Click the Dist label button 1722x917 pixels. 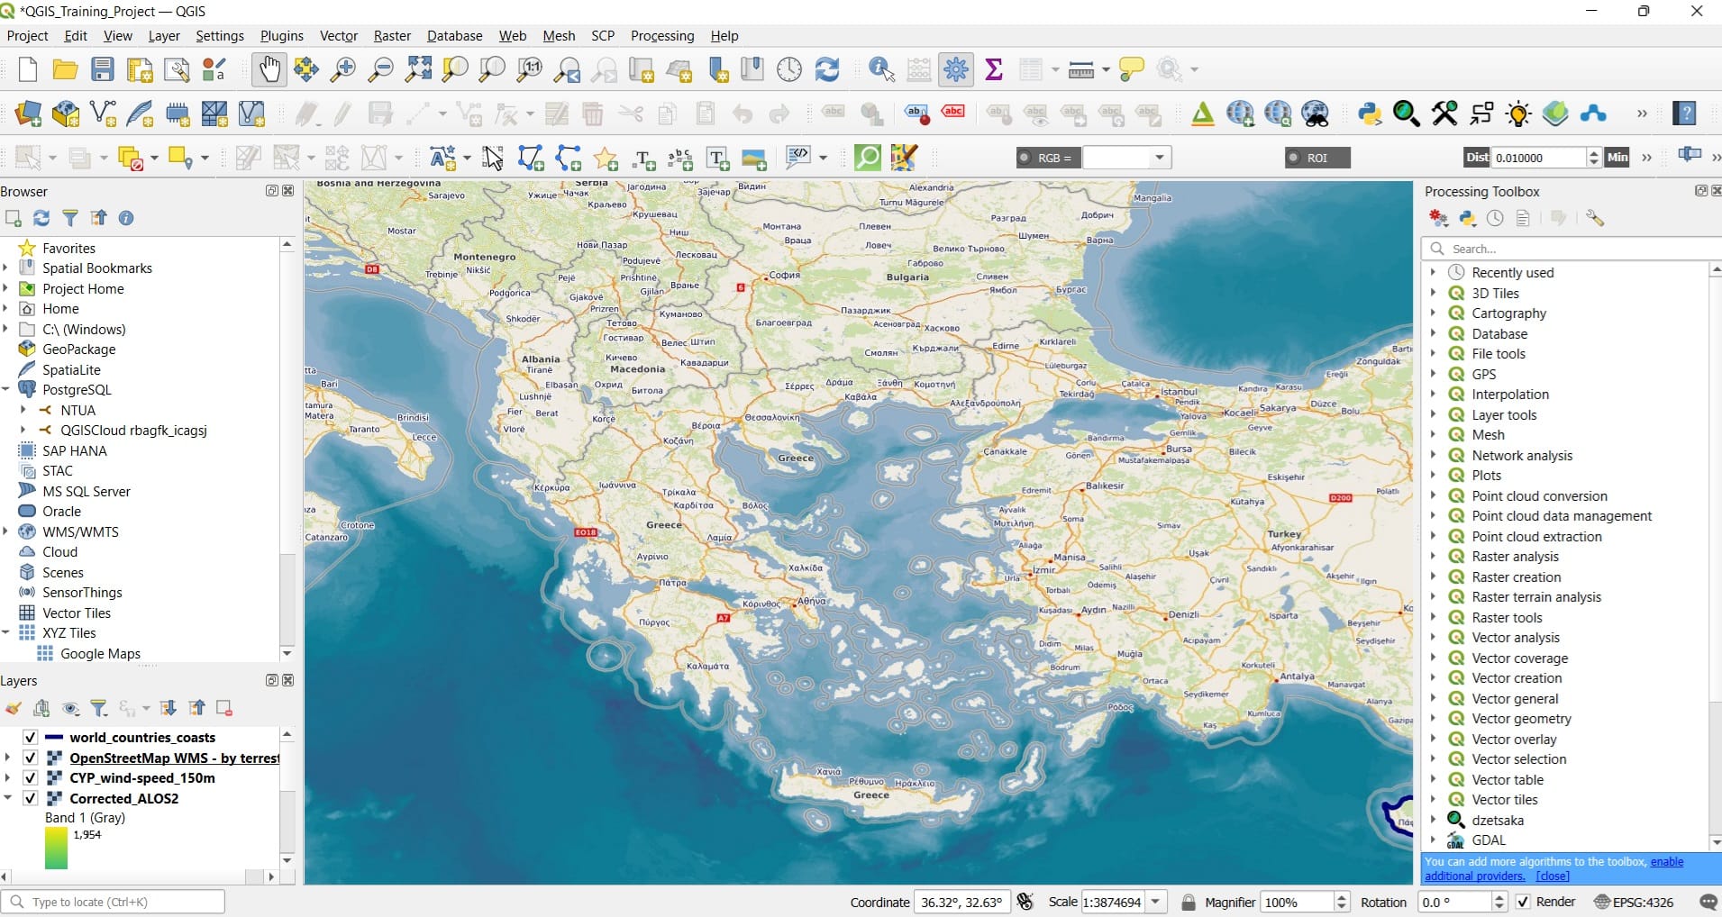coord(1477,158)
